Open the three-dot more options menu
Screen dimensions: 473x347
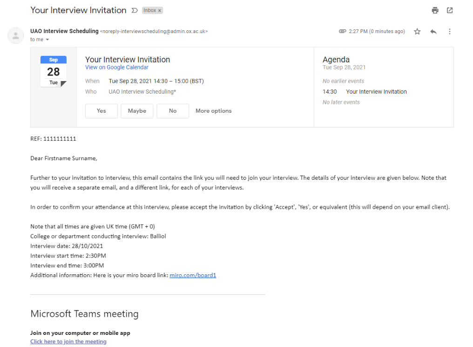pyautogui.click(x=449, y=31)
